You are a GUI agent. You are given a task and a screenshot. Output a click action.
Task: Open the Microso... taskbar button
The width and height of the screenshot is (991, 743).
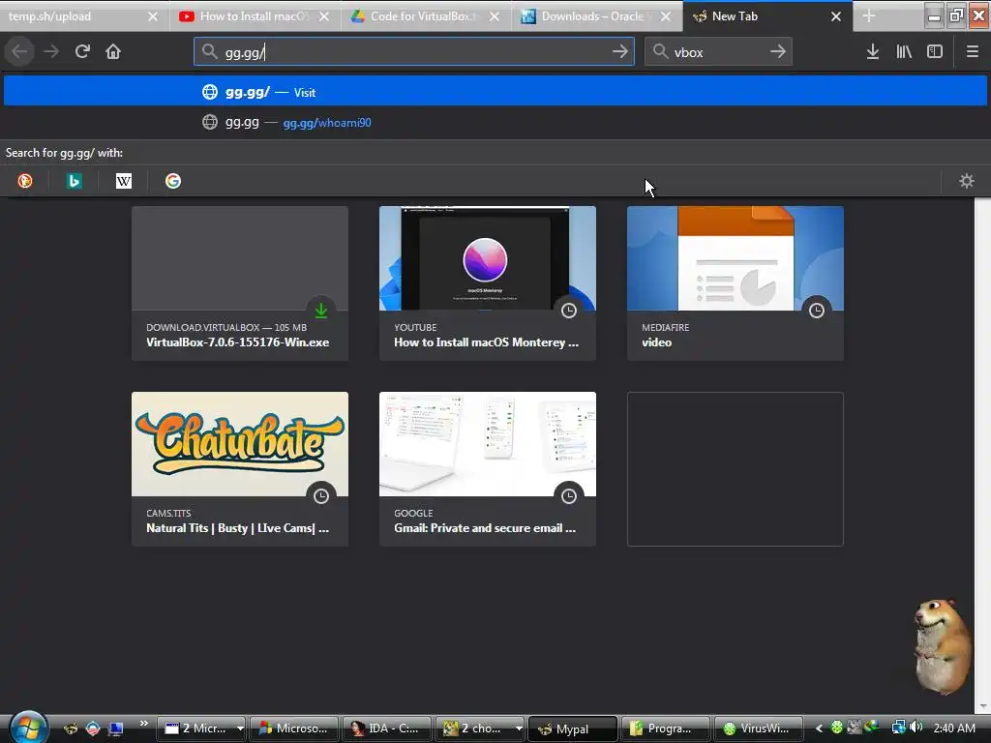[x=293, y=728]
